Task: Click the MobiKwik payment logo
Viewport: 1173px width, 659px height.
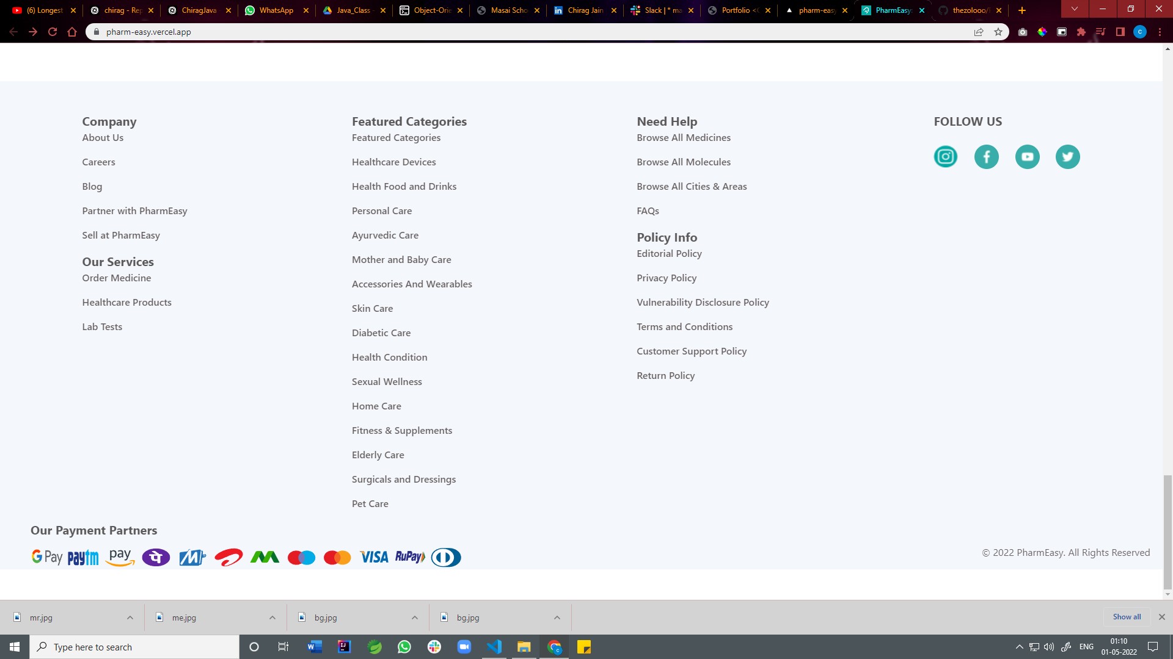Action: coord(192,557)
